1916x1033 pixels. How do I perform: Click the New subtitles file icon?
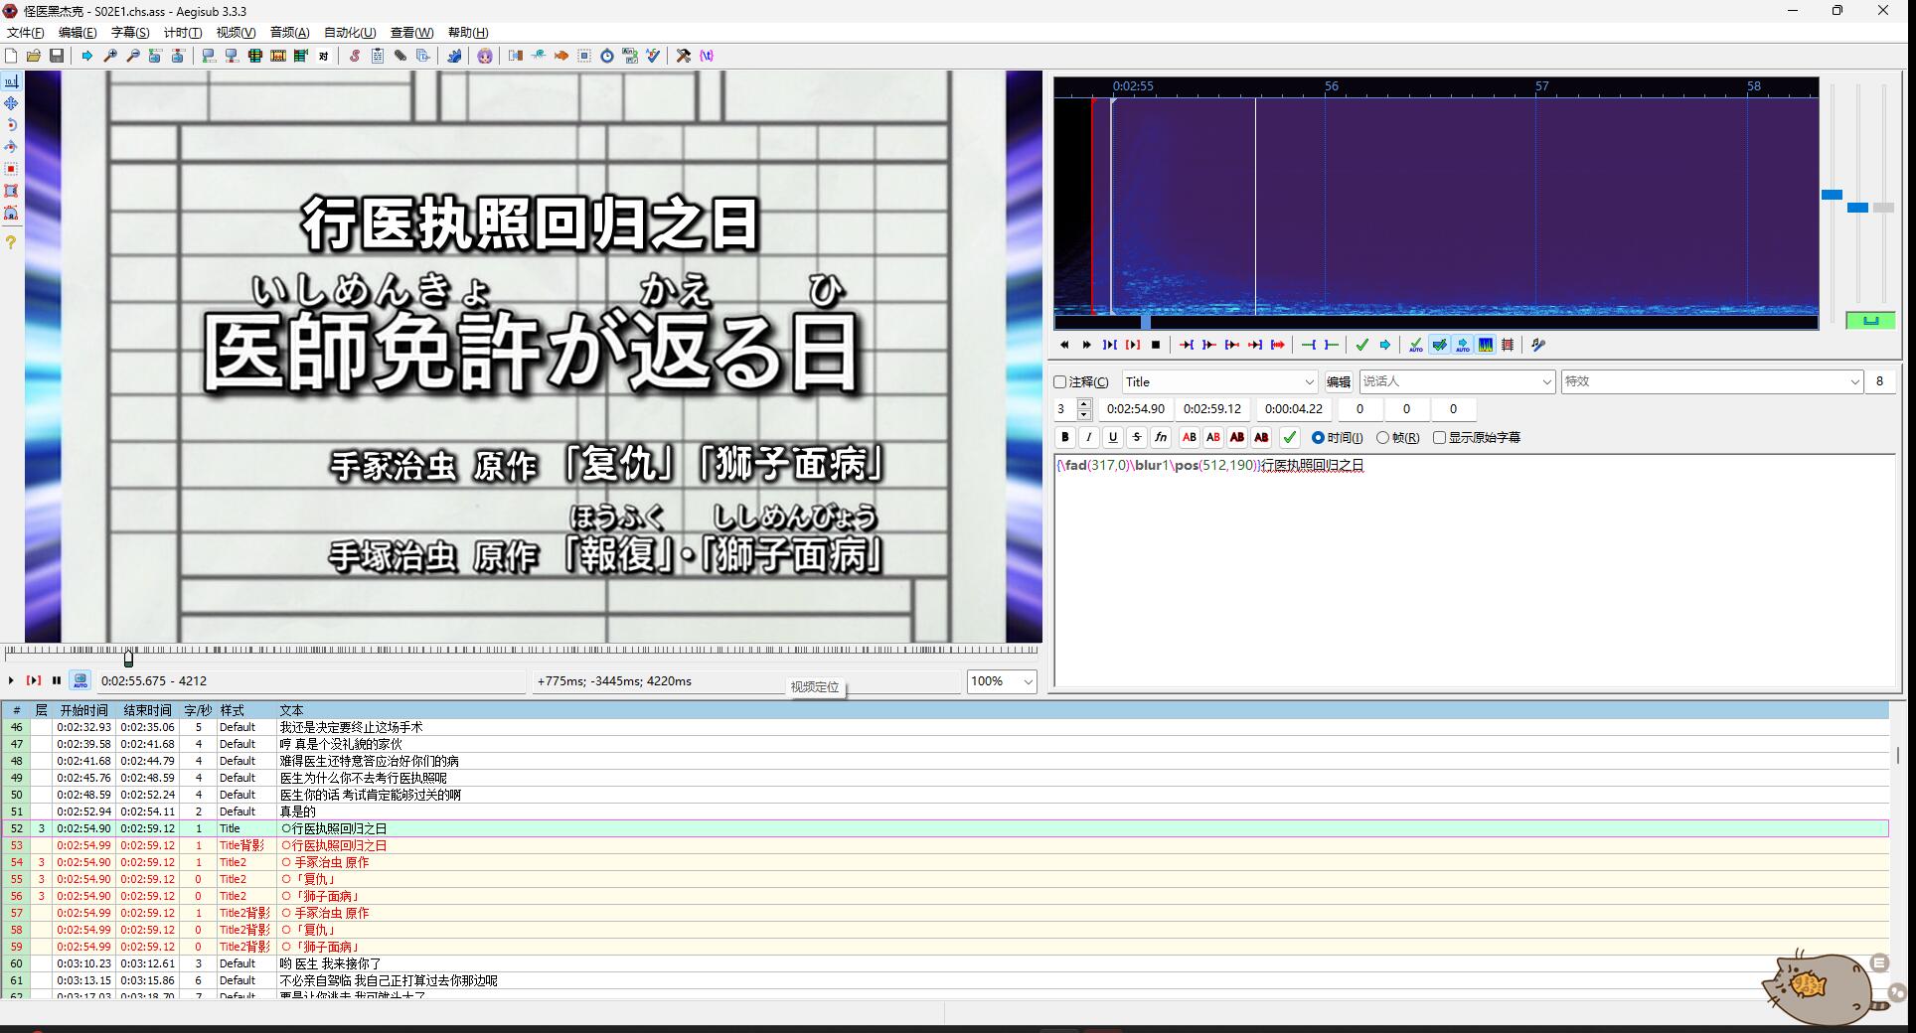[x=11, y=56]
